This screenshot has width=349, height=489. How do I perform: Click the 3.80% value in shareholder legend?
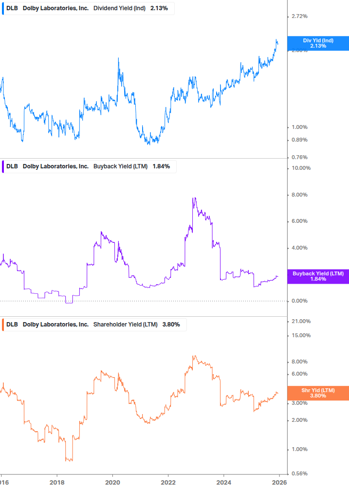[x=171, y=325]
